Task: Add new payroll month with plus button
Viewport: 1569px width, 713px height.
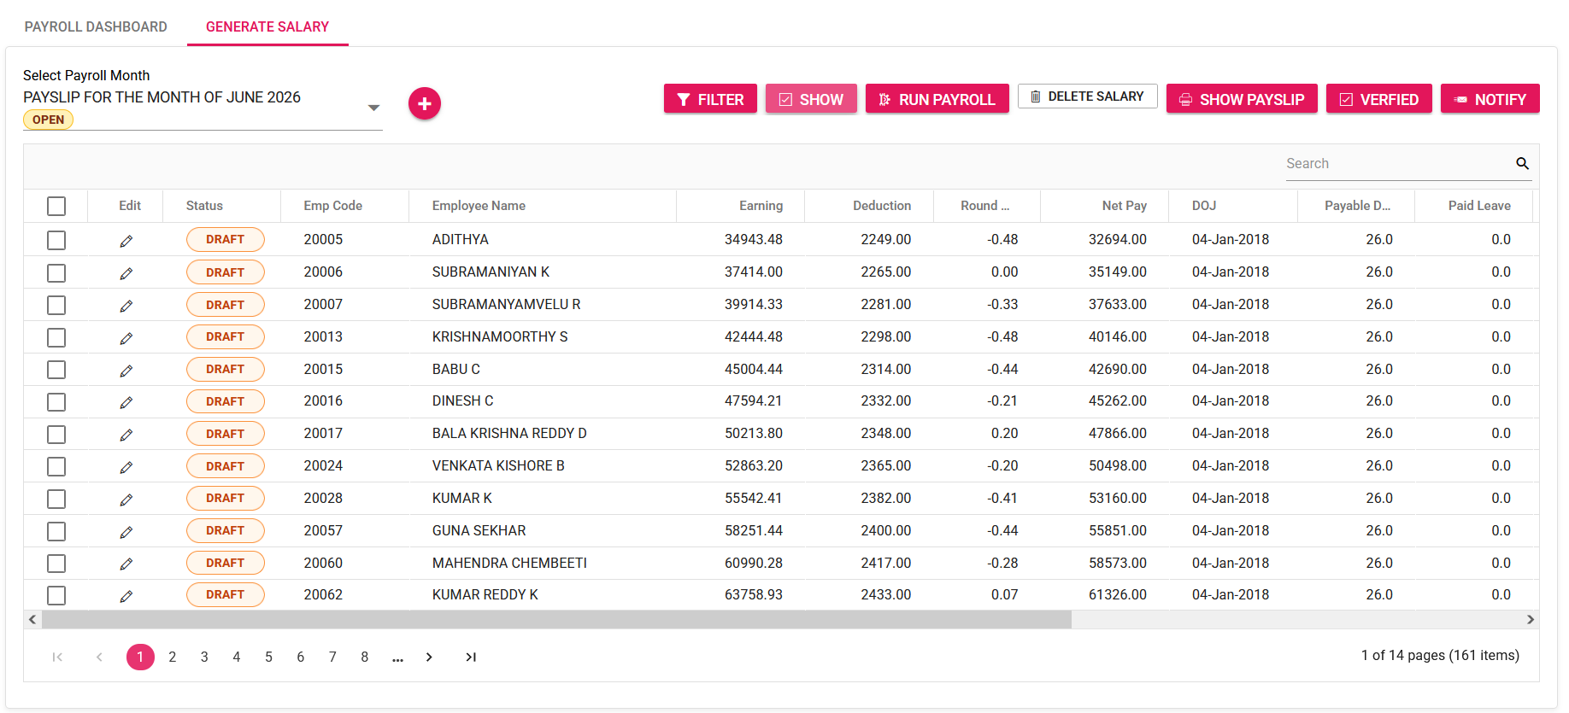Action: [425, 103]
